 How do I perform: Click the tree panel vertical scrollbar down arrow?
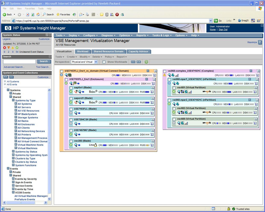49,199
